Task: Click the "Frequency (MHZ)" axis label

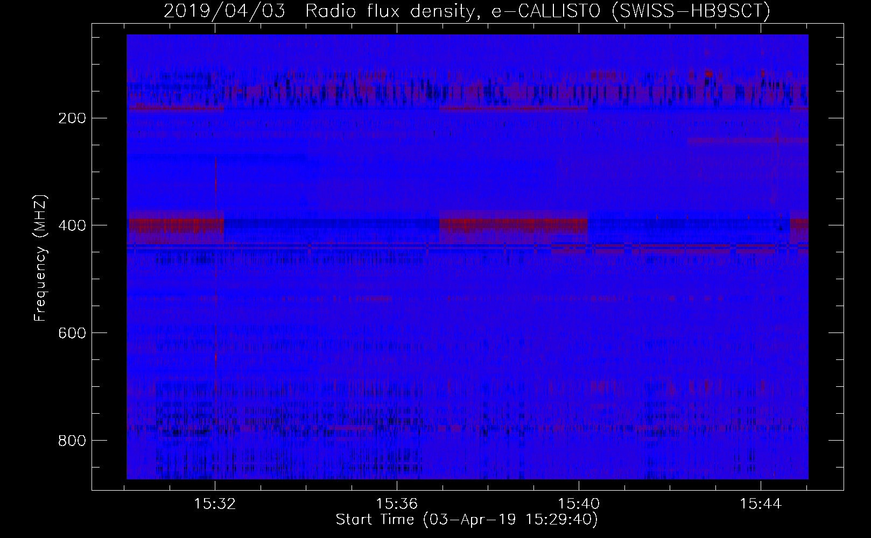Action: [40, 258]
